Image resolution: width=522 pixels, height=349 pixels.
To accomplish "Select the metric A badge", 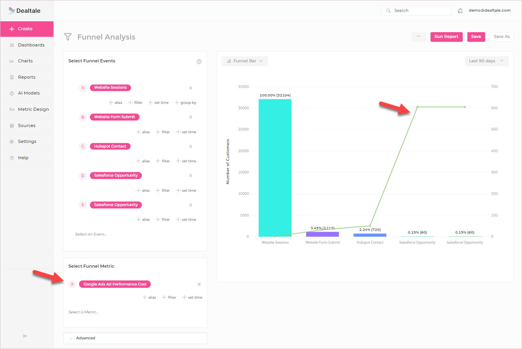I will 72,284.
